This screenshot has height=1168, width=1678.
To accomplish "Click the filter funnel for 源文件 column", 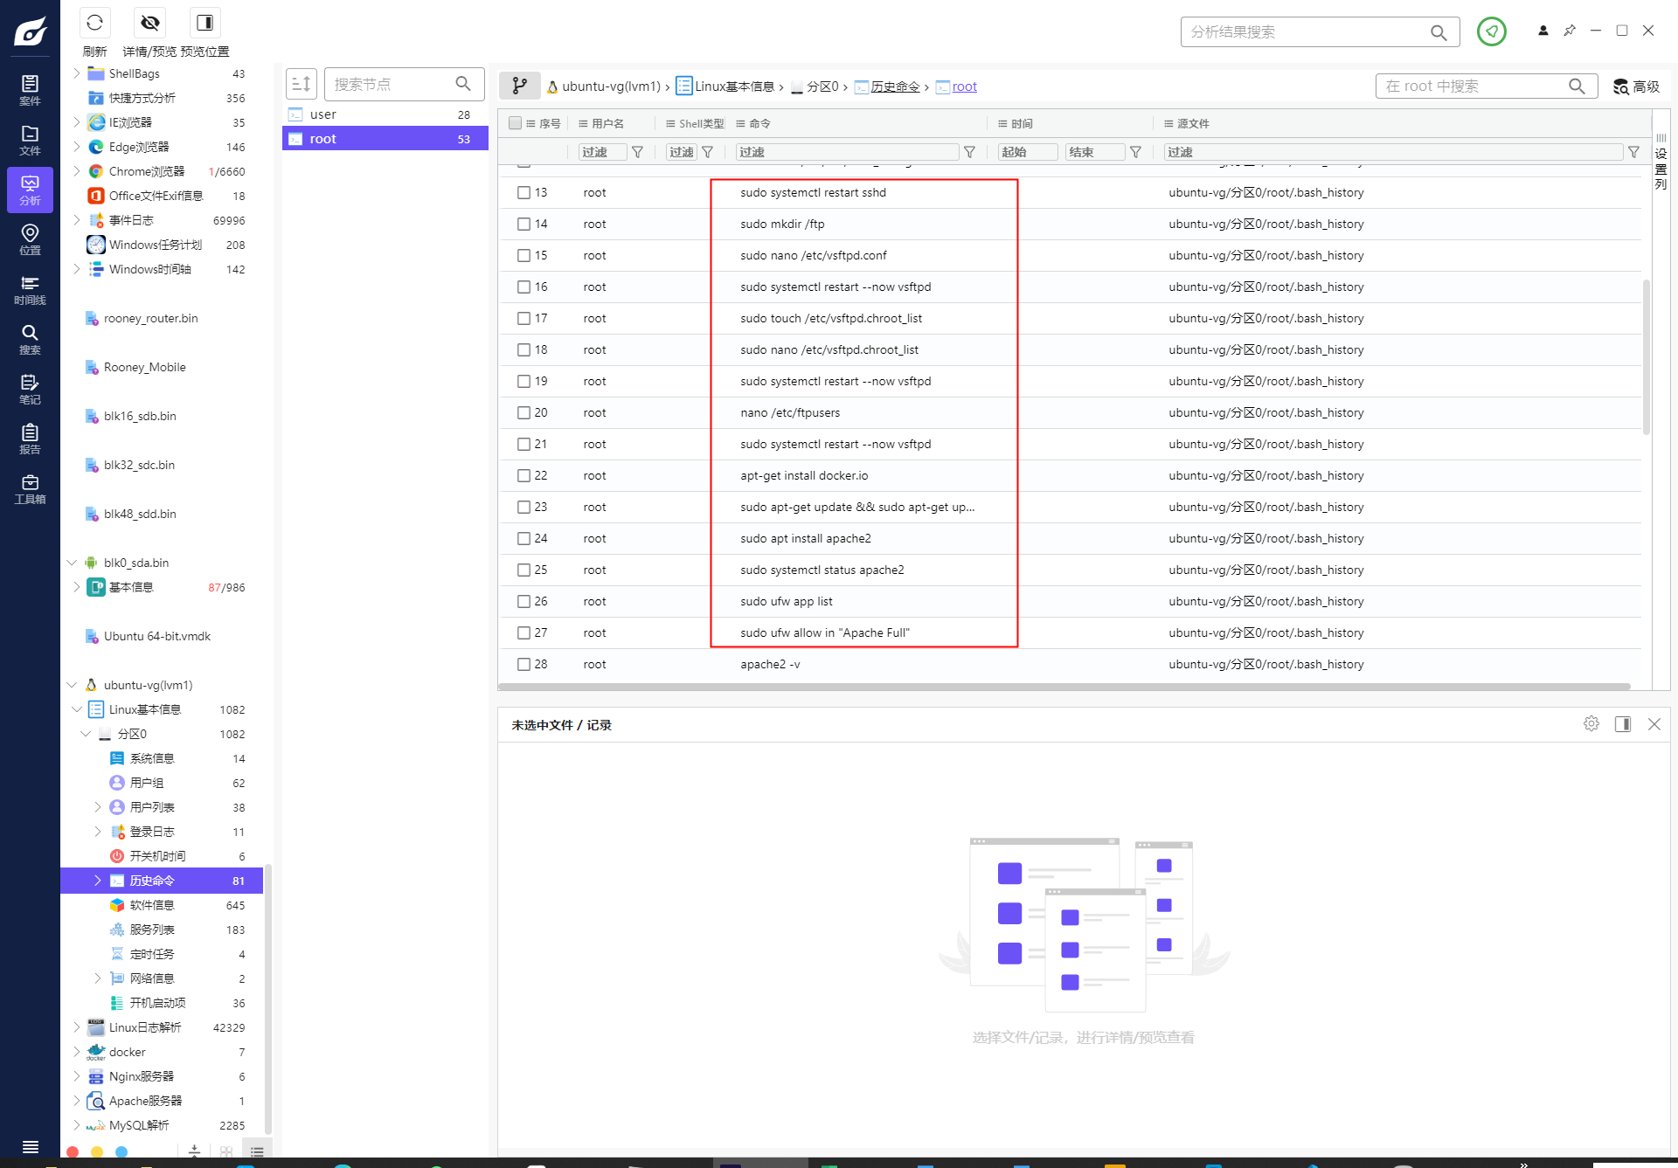I will point(1633,152).
